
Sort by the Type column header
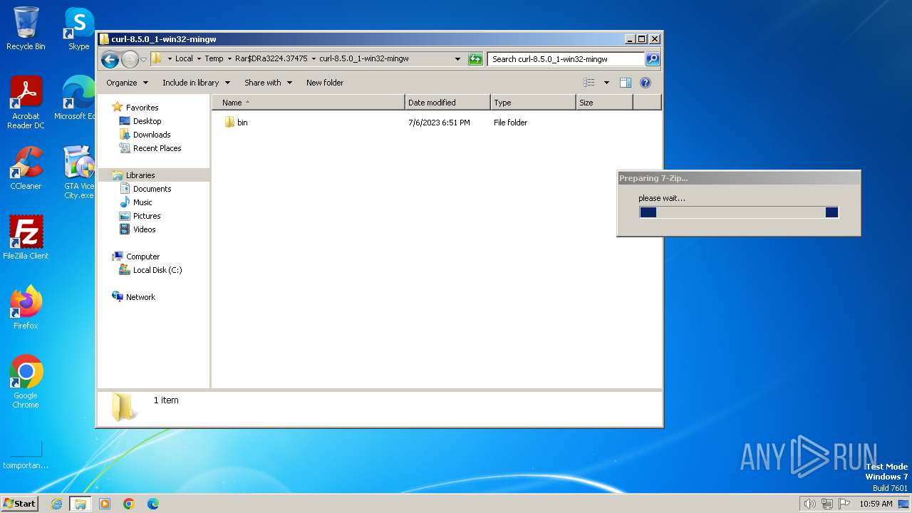tap(533, 103)
